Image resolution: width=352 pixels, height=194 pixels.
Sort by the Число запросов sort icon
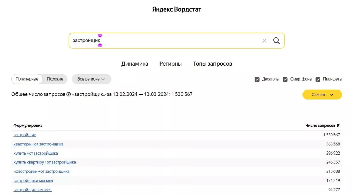[338, 126]
